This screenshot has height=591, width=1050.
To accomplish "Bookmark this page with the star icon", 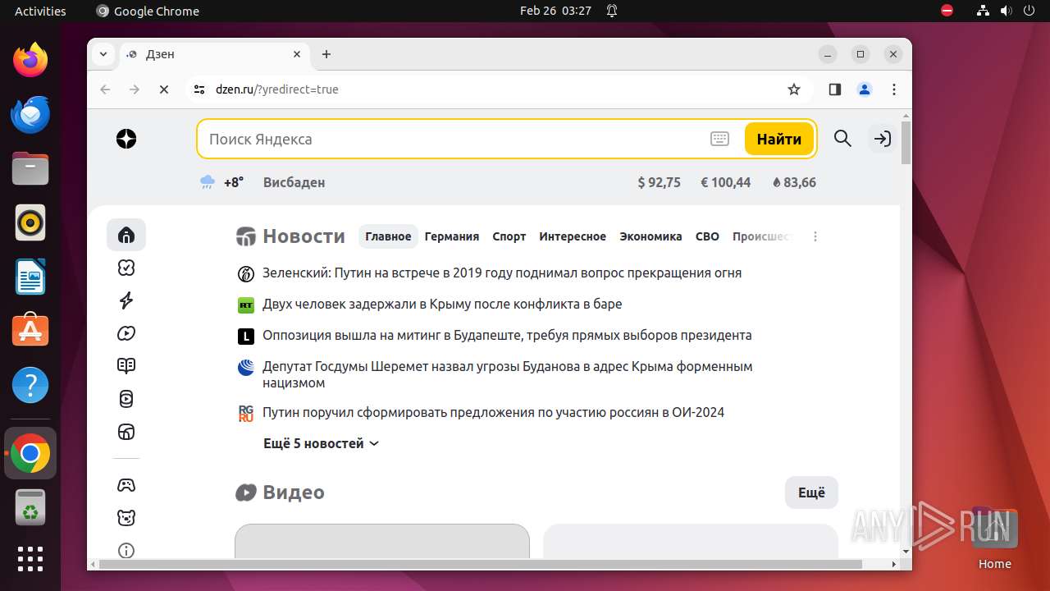I will 793,89.
